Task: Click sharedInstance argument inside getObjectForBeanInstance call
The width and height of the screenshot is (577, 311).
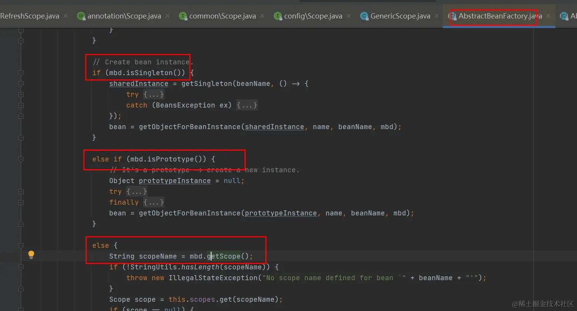Action: coord(275,127)
